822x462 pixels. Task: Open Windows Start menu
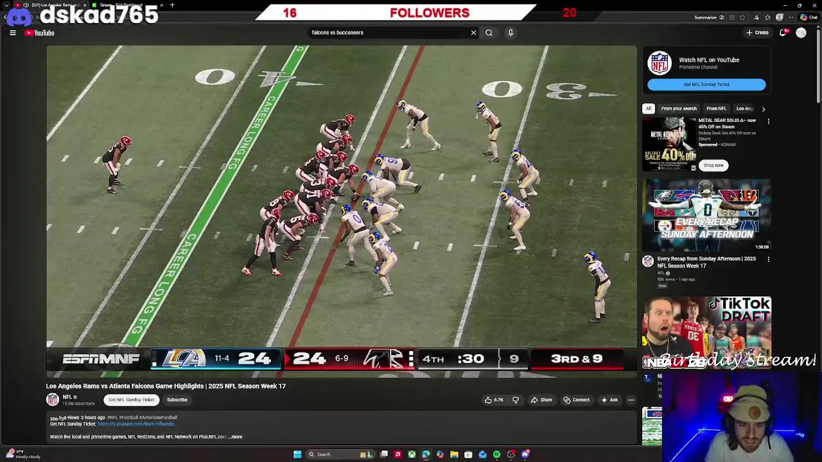pyautogui.click(x=297, y=454)
